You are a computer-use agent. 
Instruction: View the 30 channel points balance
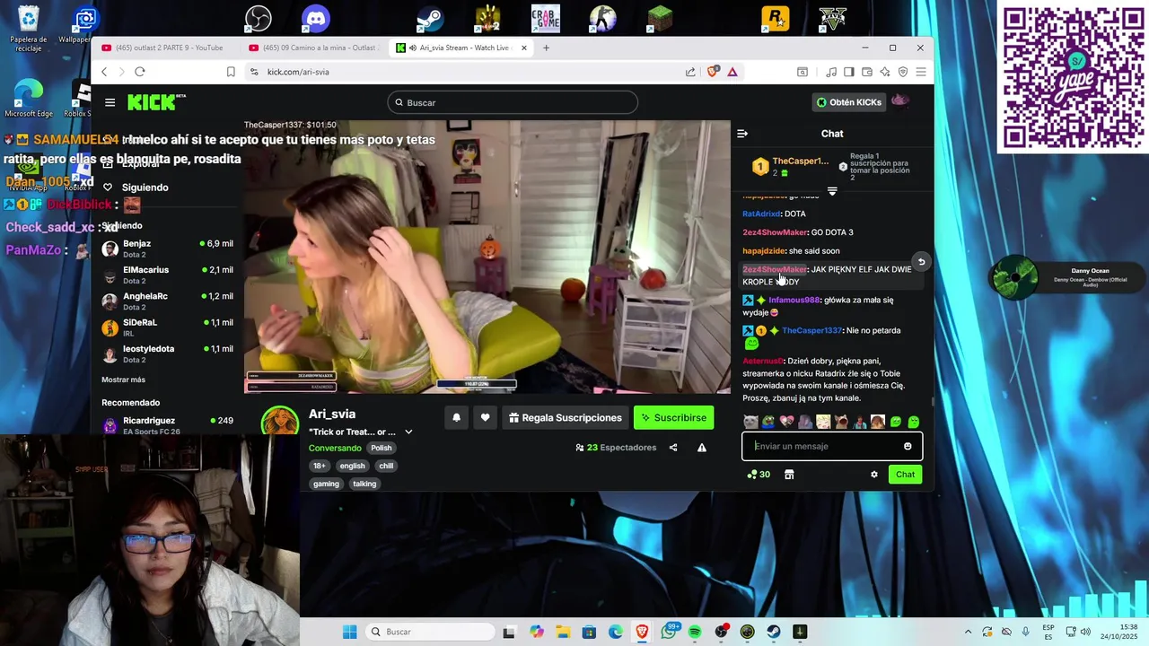(x=759, y=475)
